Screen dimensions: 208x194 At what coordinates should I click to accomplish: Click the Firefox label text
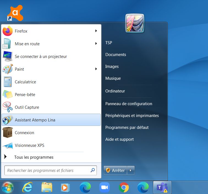point(21,31)
